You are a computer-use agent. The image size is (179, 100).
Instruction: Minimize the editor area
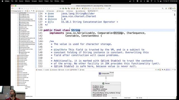173,11
